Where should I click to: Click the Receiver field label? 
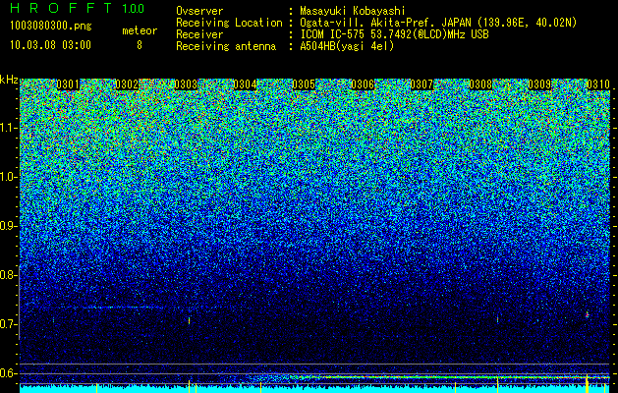coord(199,34)
